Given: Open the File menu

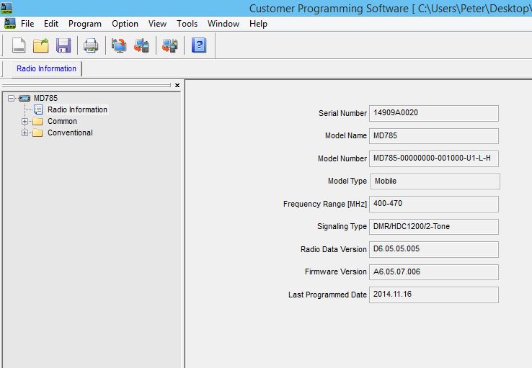Looking at the screenshot, I should pyautogui.click(x=27, y=24).
